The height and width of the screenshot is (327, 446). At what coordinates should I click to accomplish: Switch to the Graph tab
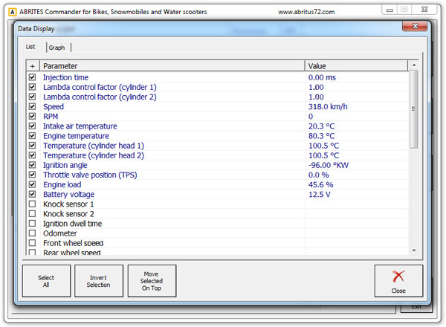click(x=56, y=48)
